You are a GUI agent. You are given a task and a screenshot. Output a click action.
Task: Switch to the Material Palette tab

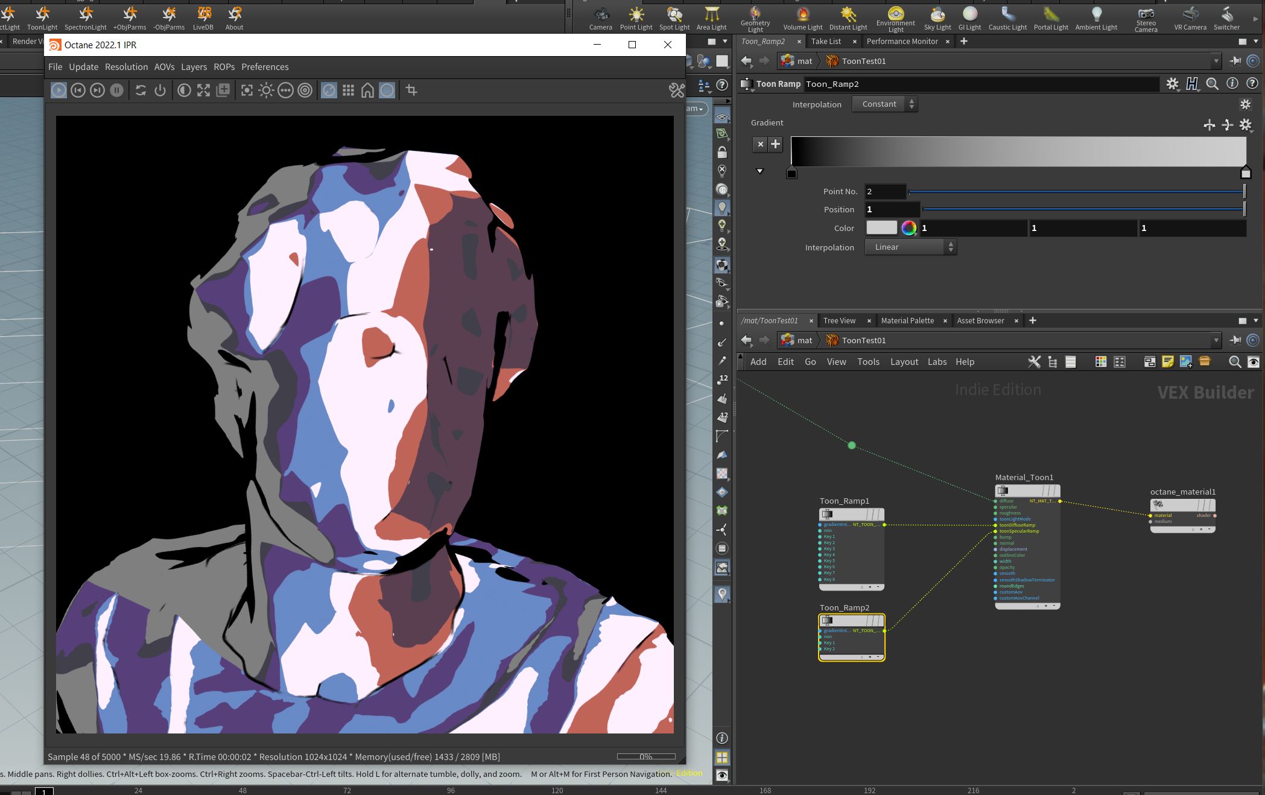(x=907, y=321)
